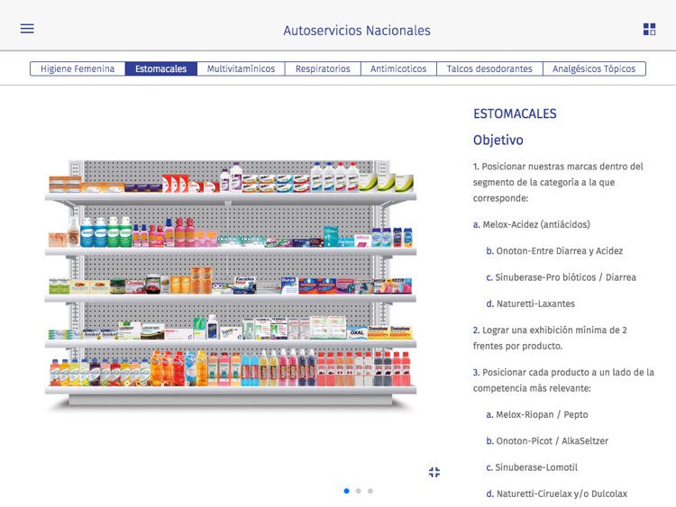Click text 'Posicionar cada producto a un lado de la'

tap(568, 372)
